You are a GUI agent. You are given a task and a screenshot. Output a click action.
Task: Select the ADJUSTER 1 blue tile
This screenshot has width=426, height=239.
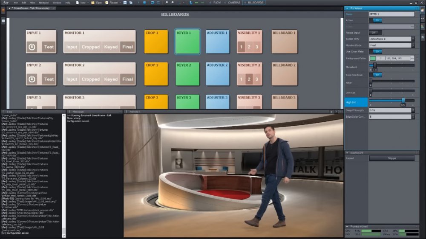pos(217,42)
